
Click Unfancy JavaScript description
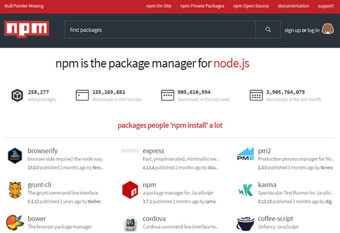(x=278, y=227)
